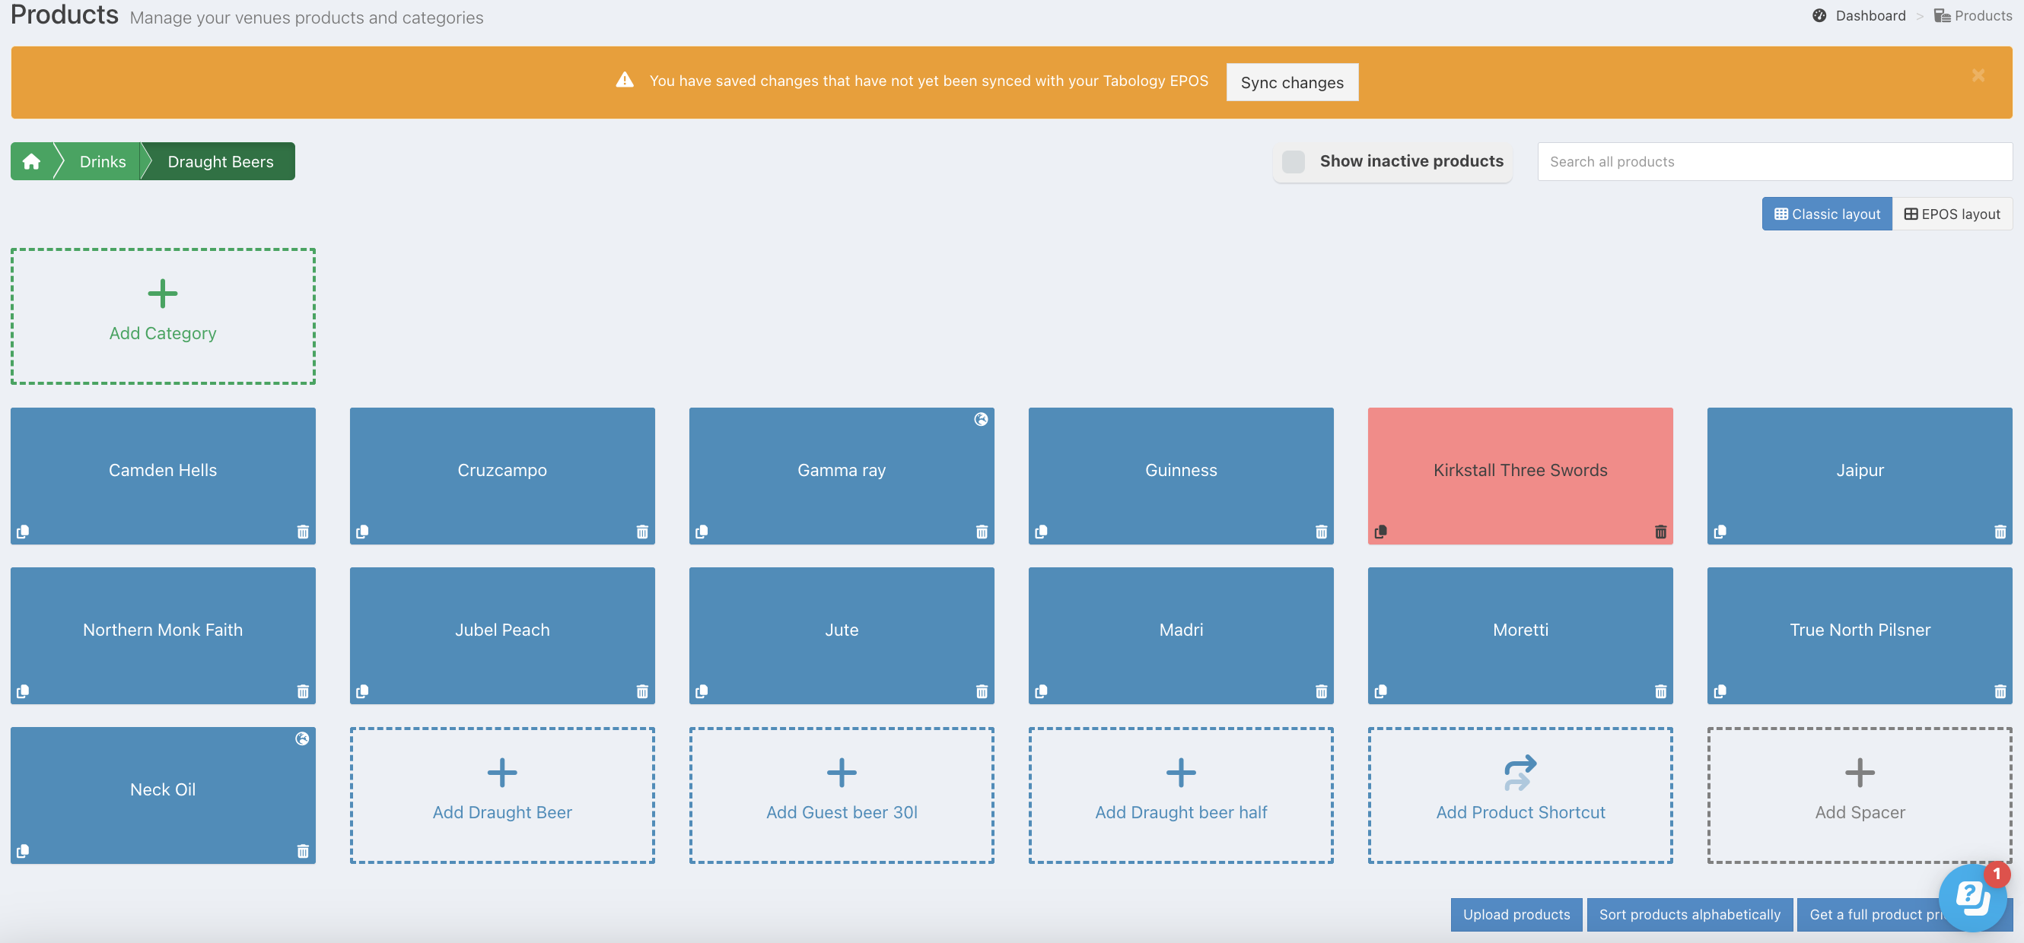Screen dimensions: 2024x943
Task: Delete the True North Pilsner product
Action: 2000,691
